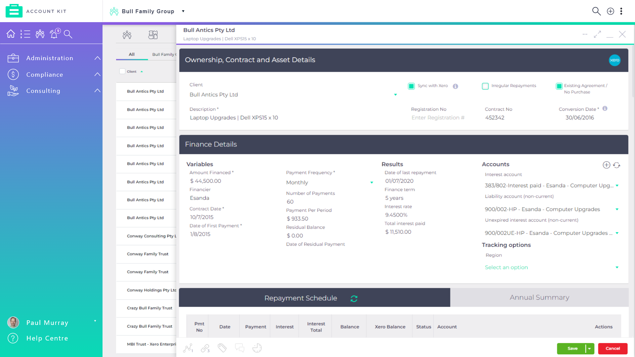Click the Registration No input field
Image resolution: width=635 pixels, height=357 pixels.
(x=438, y=118)
